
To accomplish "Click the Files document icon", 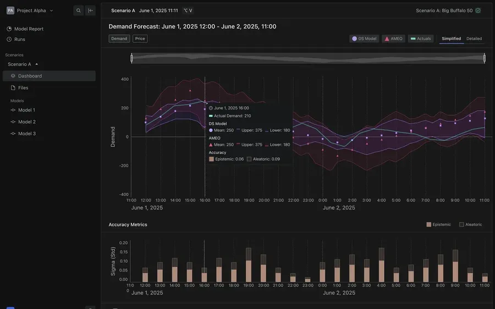I will (13, 88).
